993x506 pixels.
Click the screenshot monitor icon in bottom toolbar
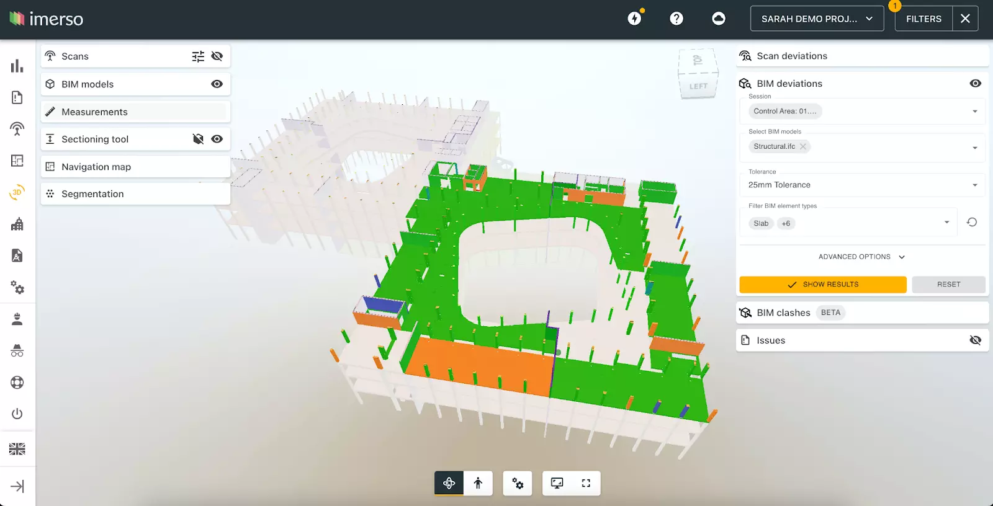click(x=557, y=483)
